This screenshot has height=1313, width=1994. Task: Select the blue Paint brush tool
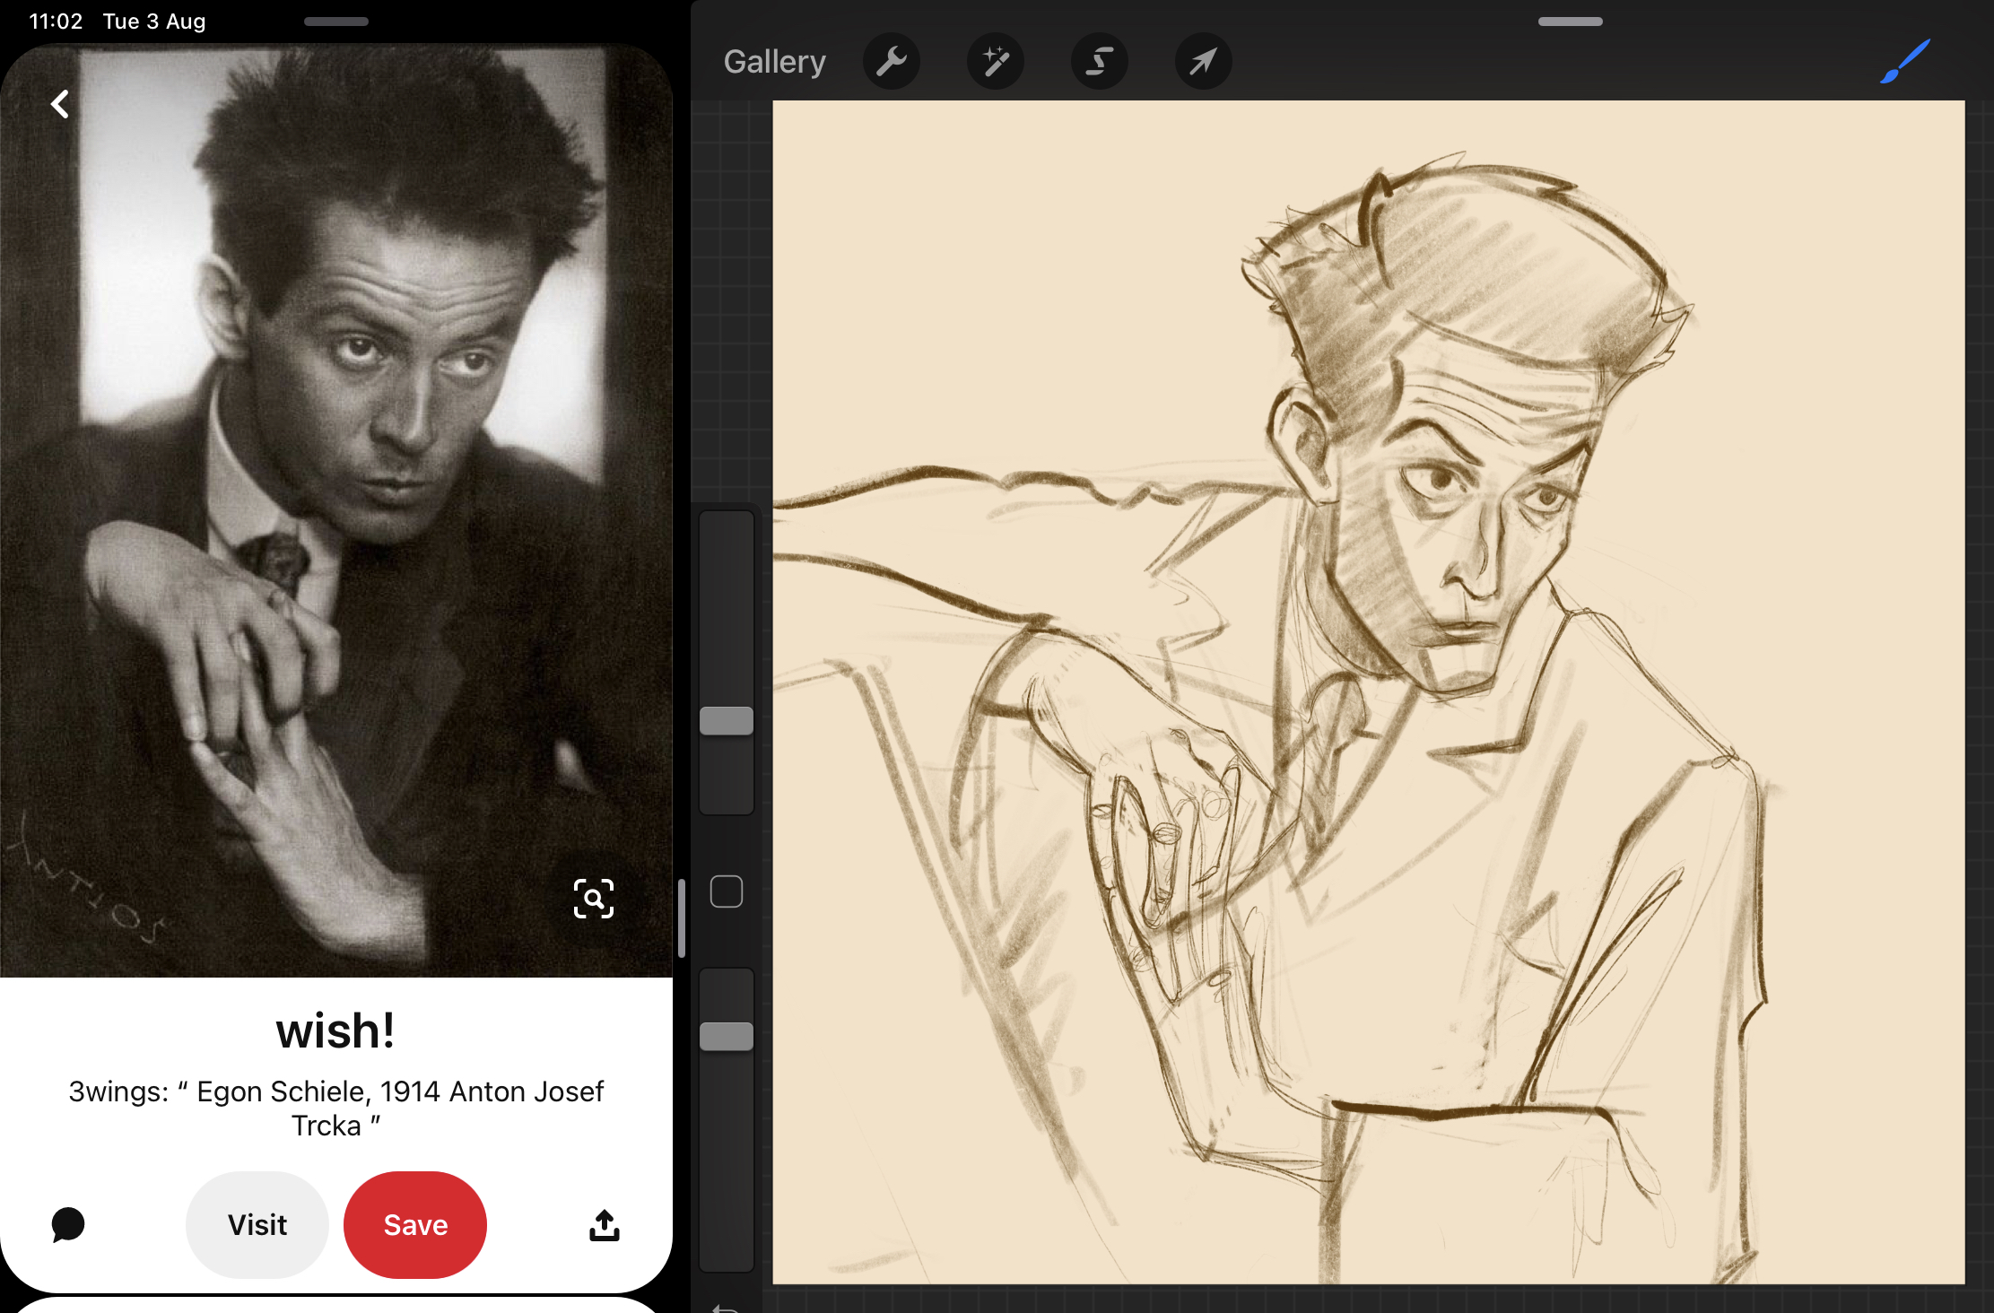(x=1904, y=62)
